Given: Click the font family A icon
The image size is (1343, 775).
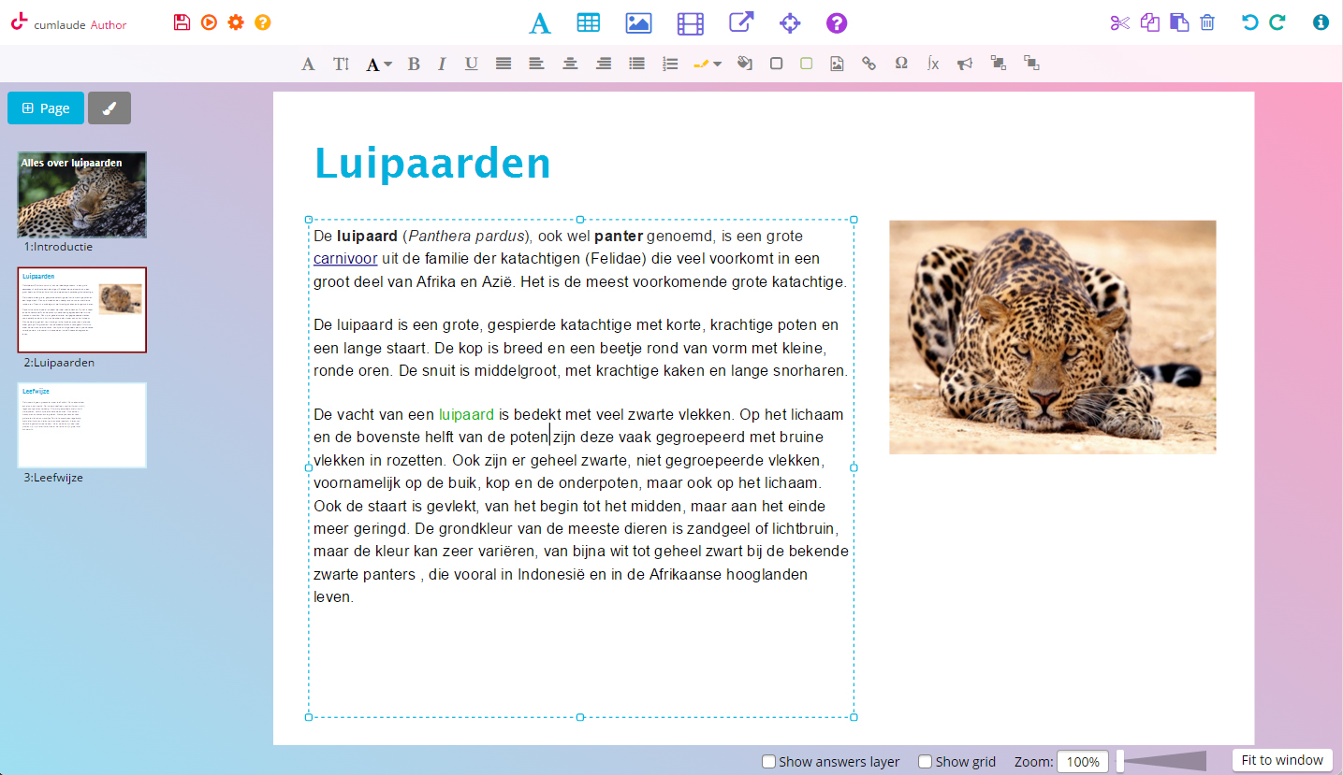Looking at the screenshot, I should tap(308, 64).
